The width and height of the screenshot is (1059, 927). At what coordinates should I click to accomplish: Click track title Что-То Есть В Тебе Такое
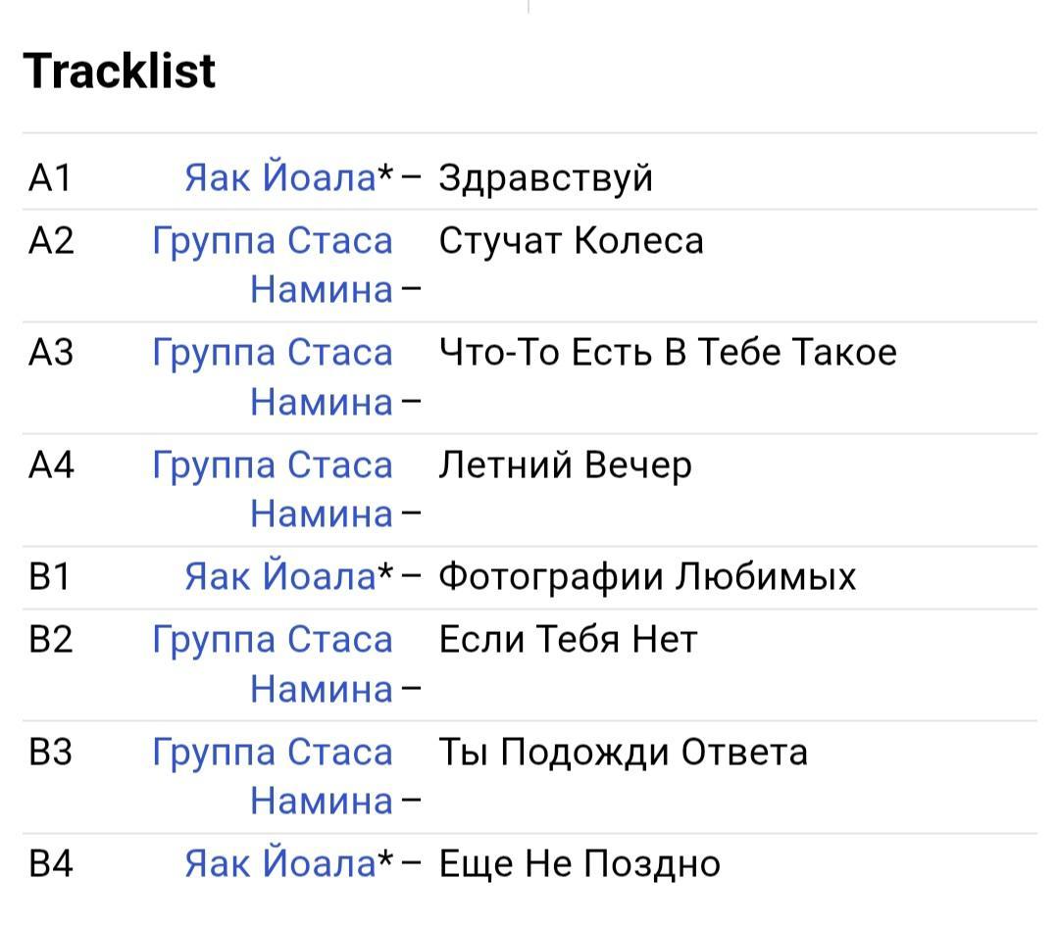[667, 353]
